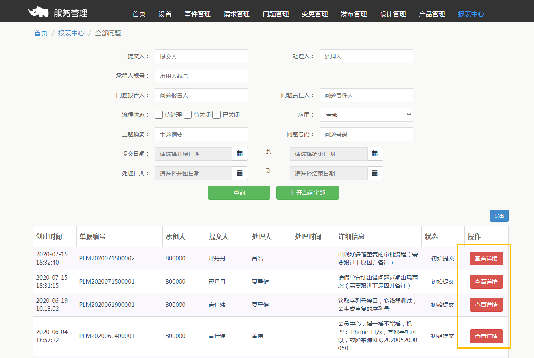The height and width of the screenshot is (358, 534).
Task: Focus the 承租人靓号 input field
Action: (x=201, y=76)
